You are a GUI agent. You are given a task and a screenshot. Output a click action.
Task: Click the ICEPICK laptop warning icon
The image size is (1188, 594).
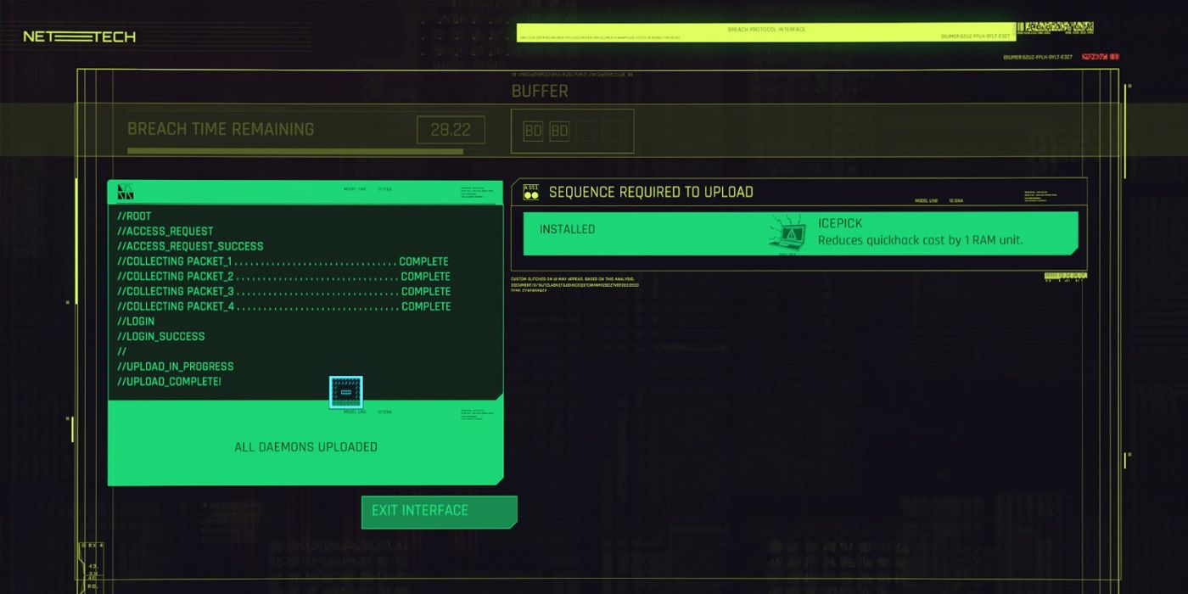click(x=787, y=233)
